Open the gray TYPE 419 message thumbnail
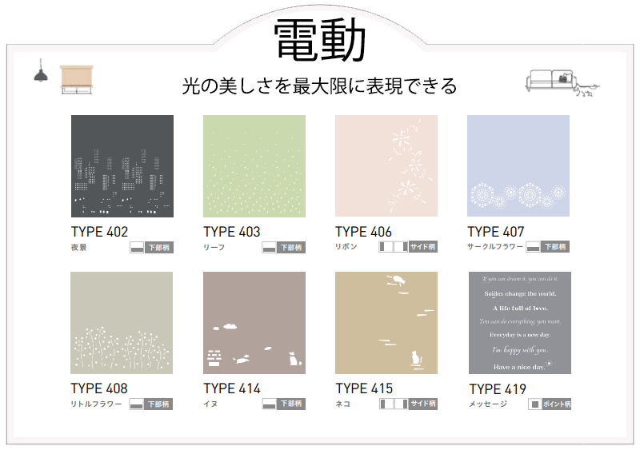 point(519,322)
